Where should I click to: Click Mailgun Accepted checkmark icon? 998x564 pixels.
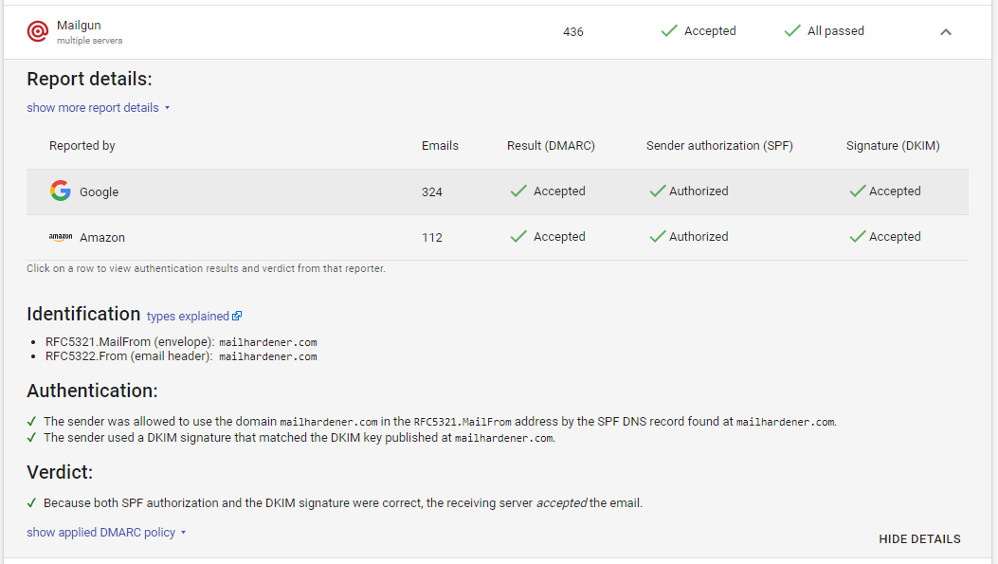click(669, 31)
